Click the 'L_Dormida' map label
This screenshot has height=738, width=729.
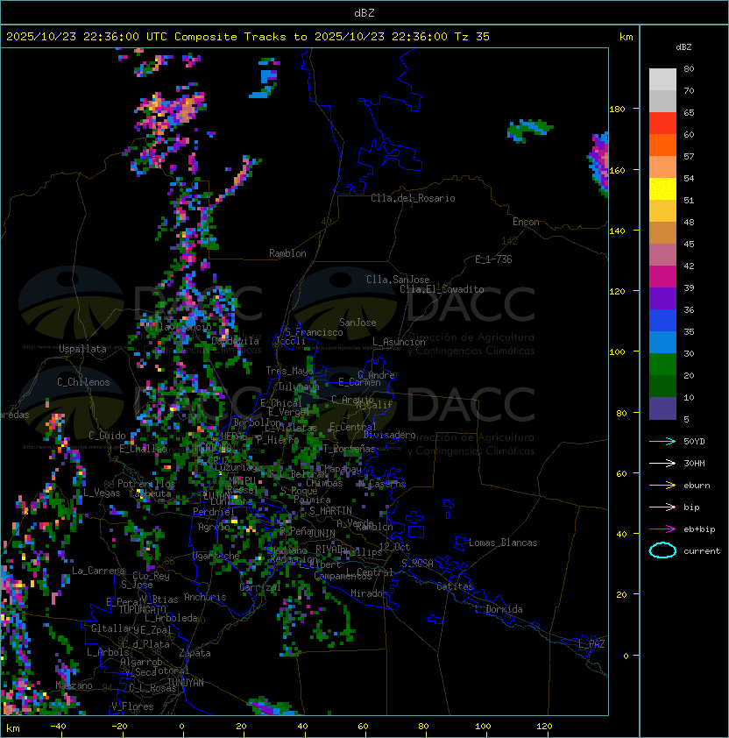(x=499, y=609)
